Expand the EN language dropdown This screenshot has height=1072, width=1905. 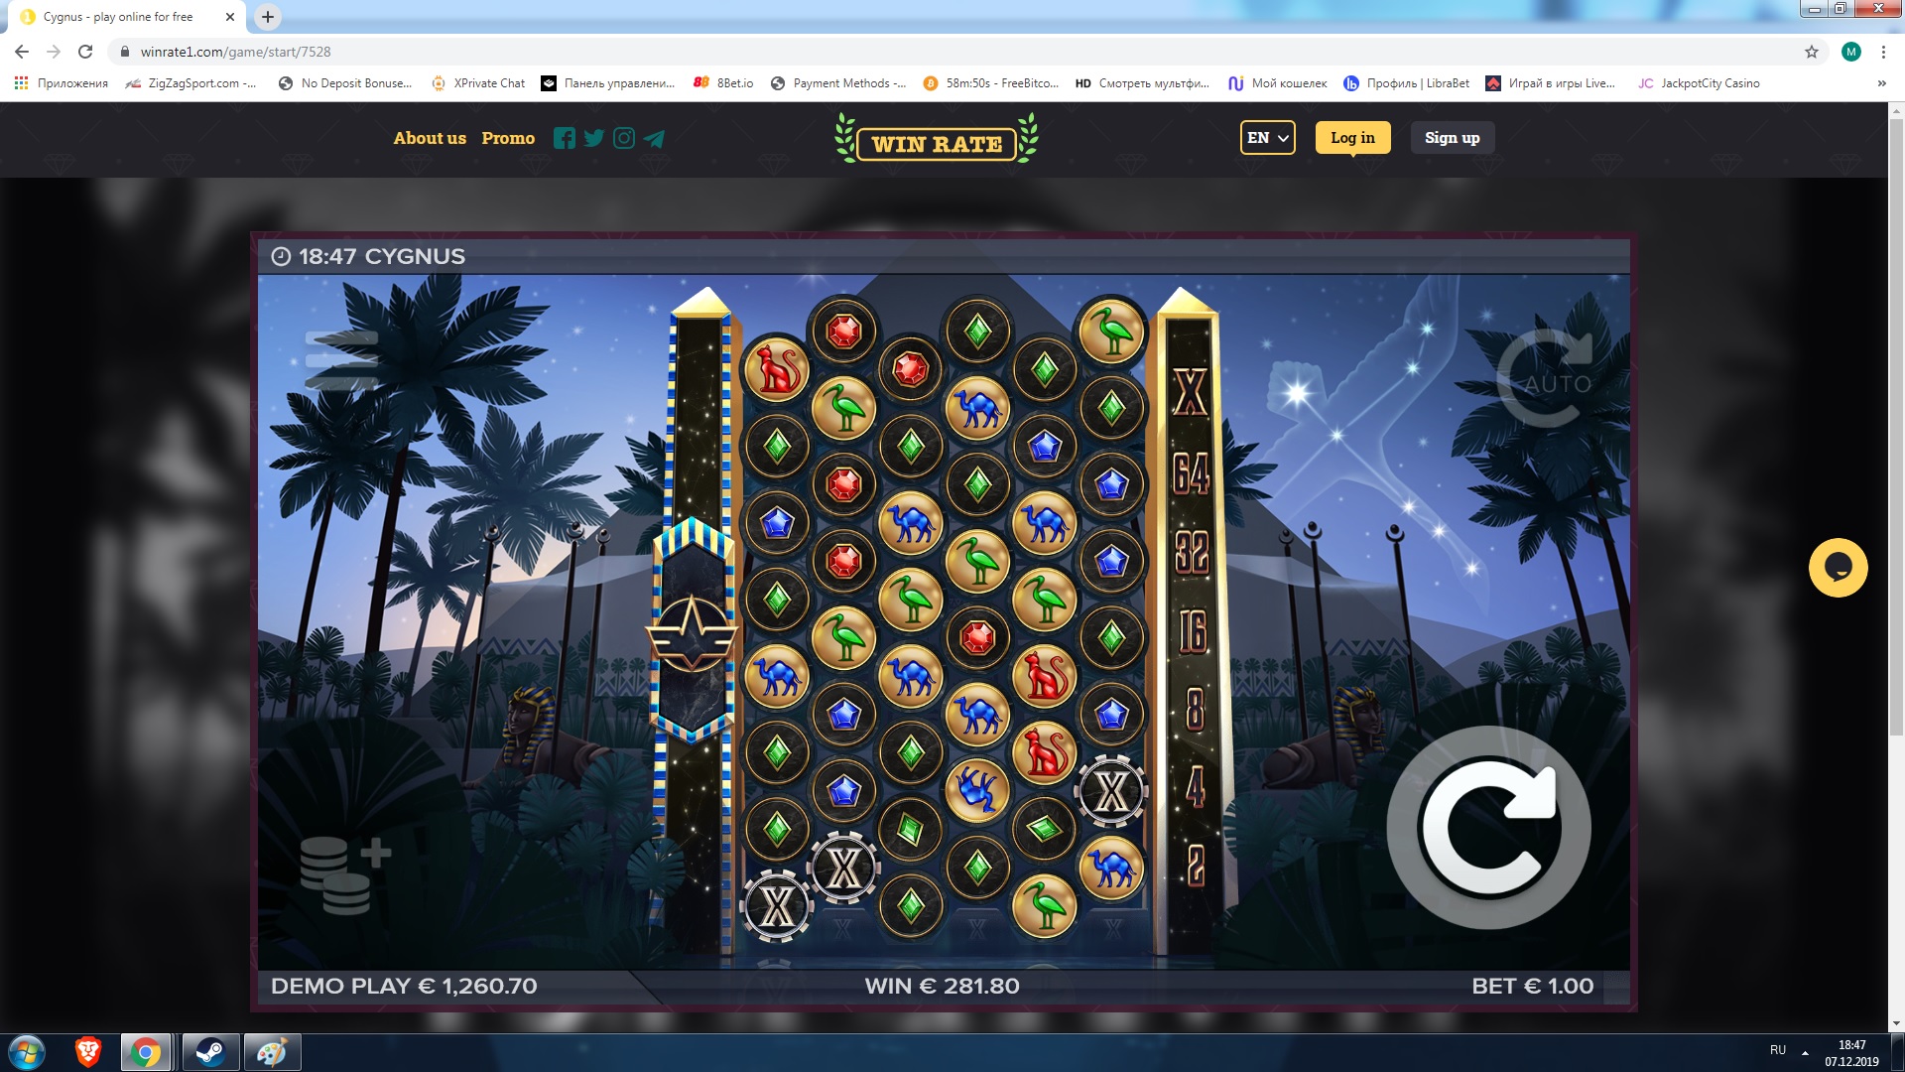coord(1267,138)
